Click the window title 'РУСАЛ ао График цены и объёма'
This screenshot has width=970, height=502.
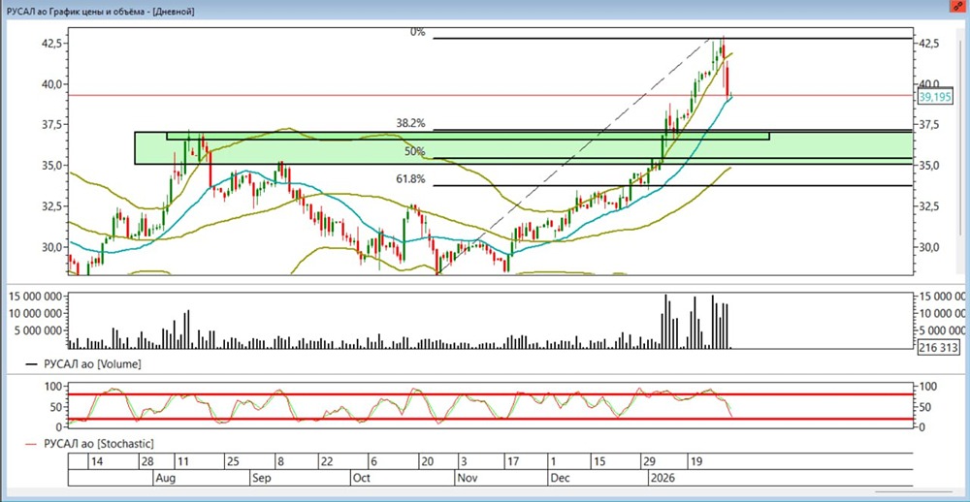pyautogui.click(x=74, y=11)
